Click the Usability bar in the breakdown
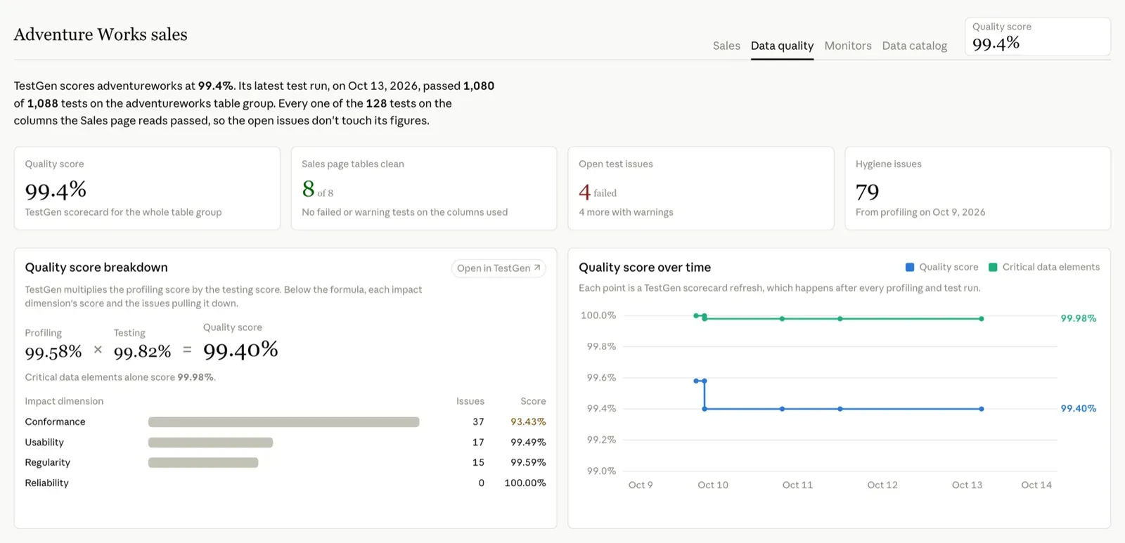Image resolution: width=1125 pixels, height=543 pixels. tap(210, 443)
